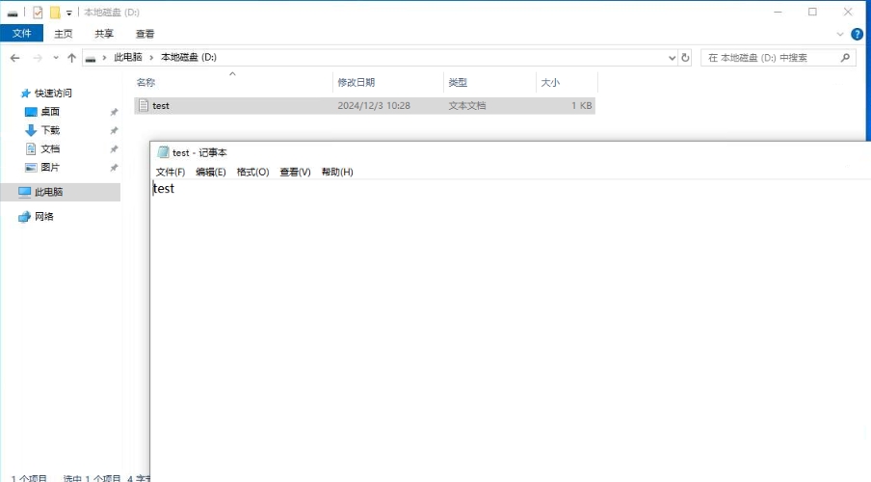This screenshot has height=482, width=871.
Task: Open the address bar history dropdown
Action: [x=672, y=58]
